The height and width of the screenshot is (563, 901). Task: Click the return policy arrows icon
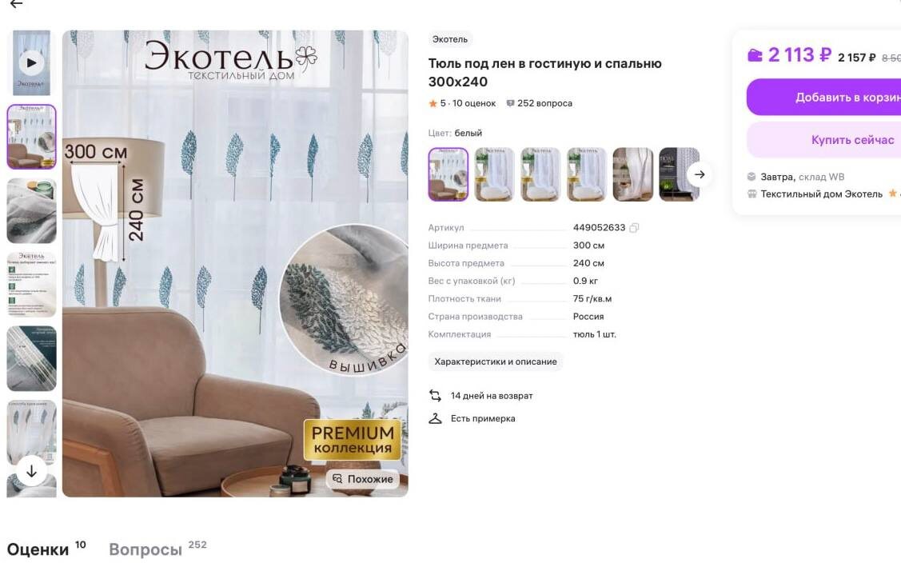pyautogui.click(x=435, y=396)
